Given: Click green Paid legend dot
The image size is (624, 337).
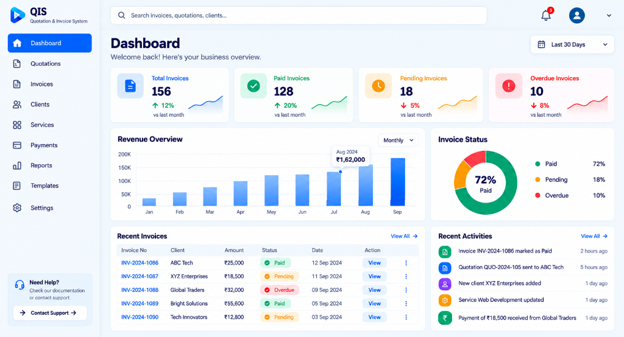Looking at the screenshot, I should [537, 164].
